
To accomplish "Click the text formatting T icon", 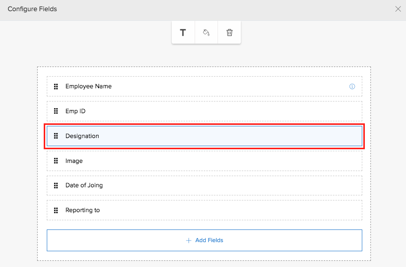I will point(183,33).
